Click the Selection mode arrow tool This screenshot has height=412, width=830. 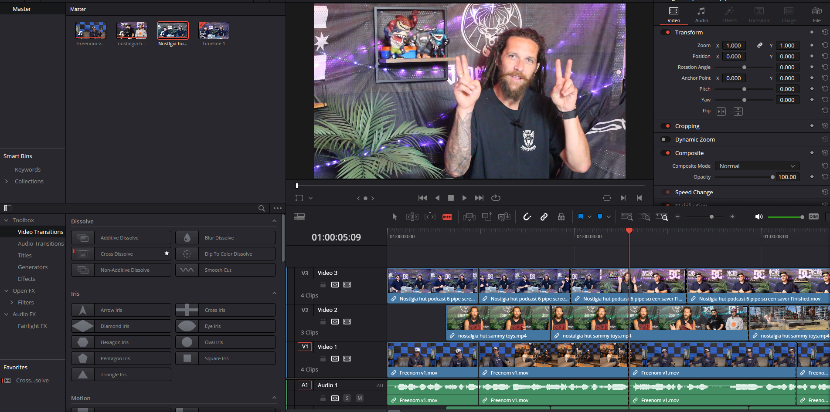(395, 217)
